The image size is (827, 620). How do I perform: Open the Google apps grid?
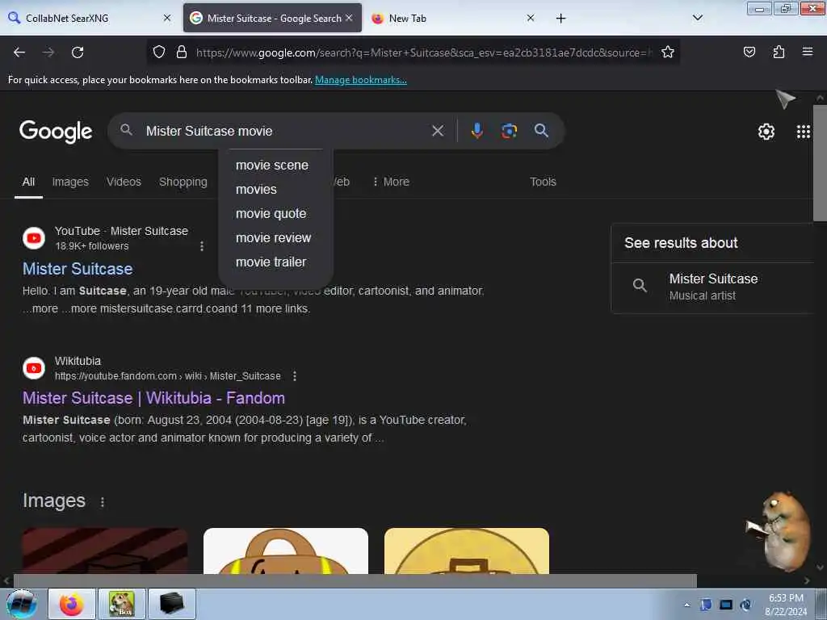coord(804,132)
